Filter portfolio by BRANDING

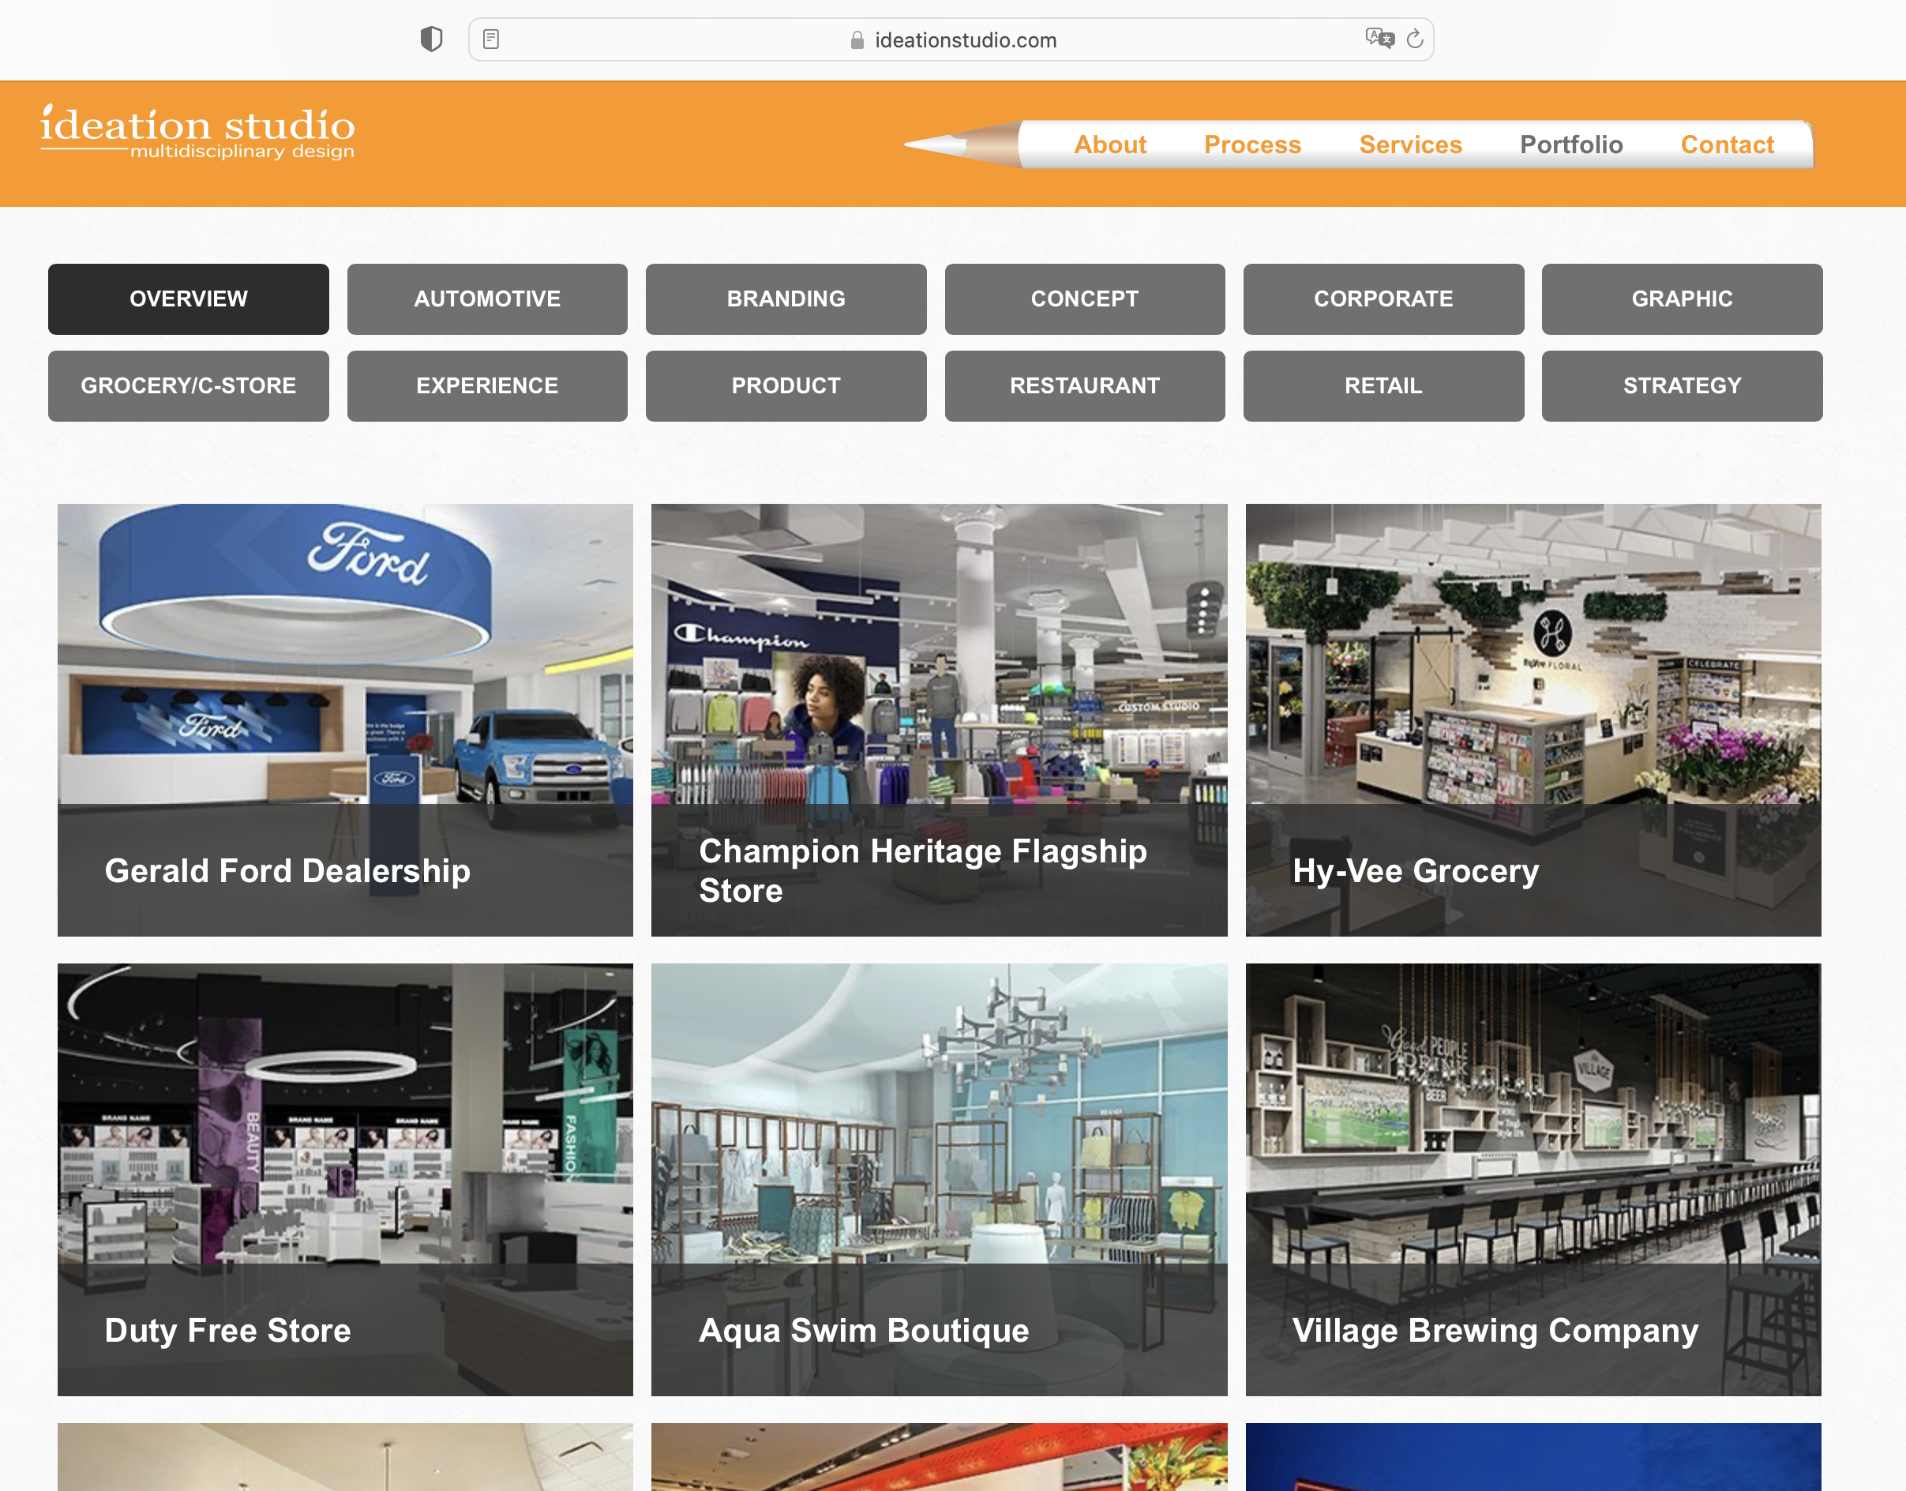click(786, 299)
